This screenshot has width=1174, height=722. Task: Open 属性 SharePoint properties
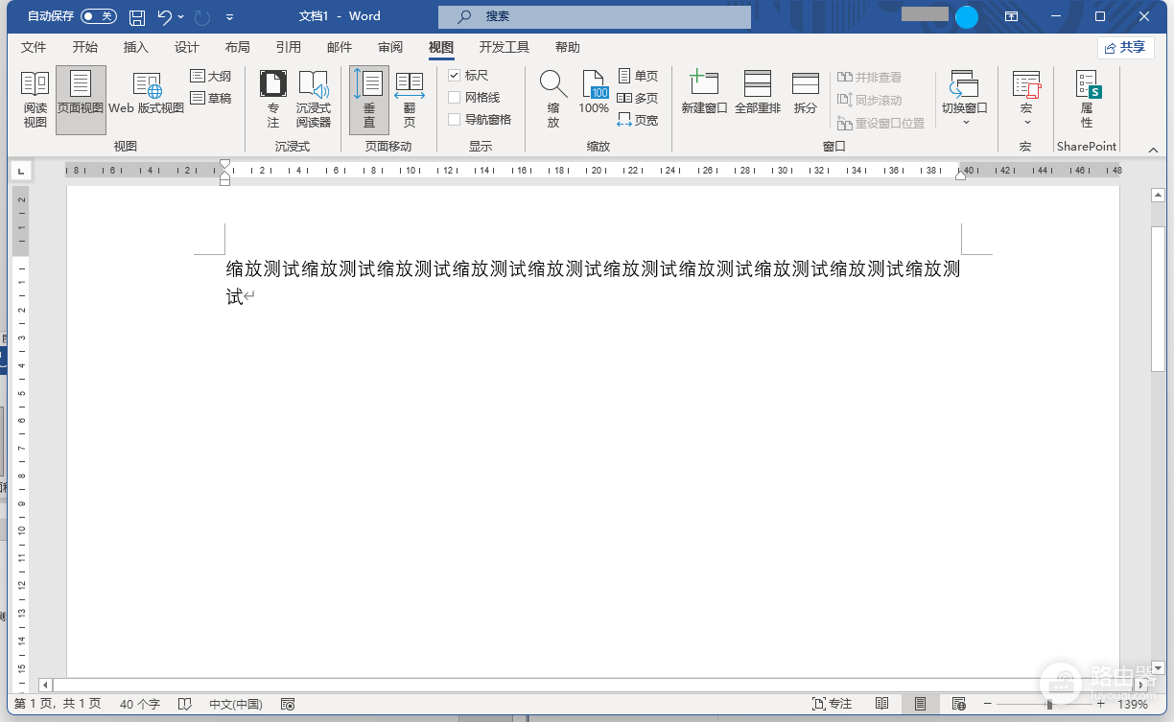1087,100
